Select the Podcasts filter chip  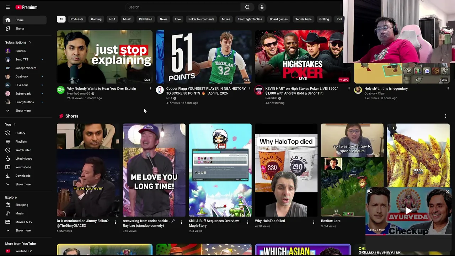coord(77,19)
